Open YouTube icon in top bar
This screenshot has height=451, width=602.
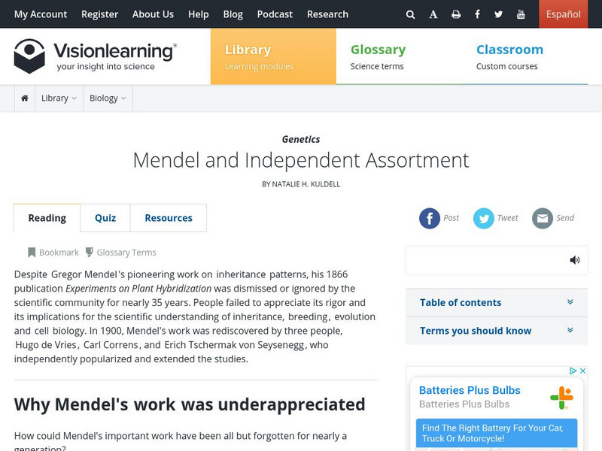[x=521, y=14]
